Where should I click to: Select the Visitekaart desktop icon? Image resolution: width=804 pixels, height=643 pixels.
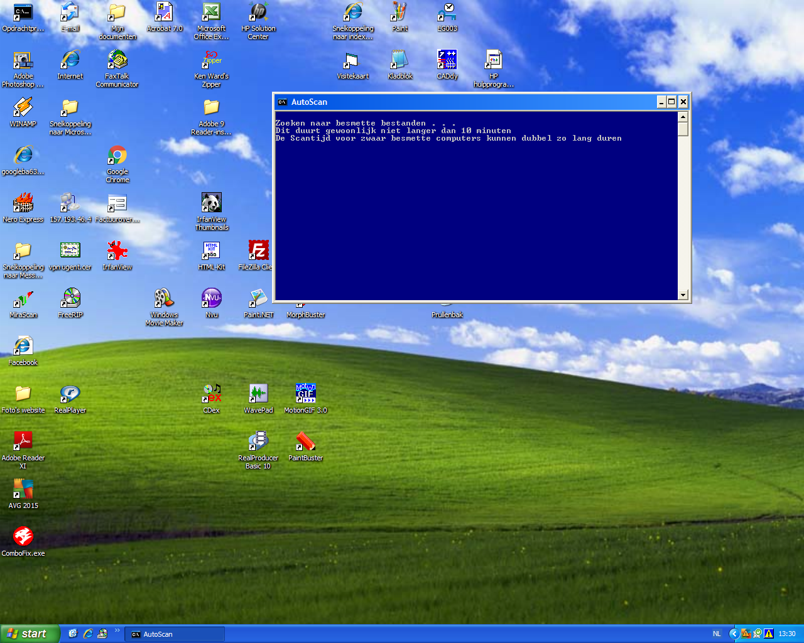353,65
